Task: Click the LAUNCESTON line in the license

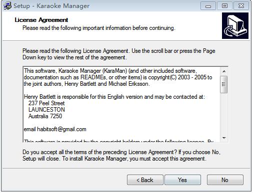Action: 46,110
